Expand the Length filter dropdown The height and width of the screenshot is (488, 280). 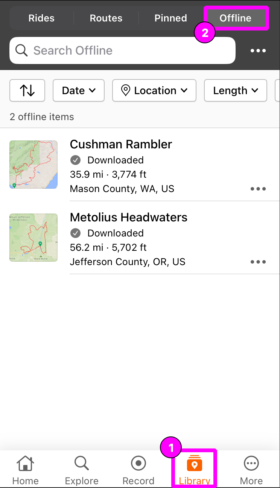click(236, 90)
